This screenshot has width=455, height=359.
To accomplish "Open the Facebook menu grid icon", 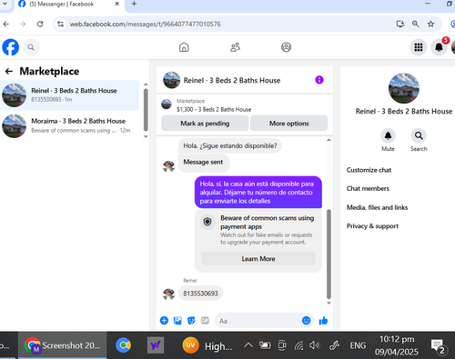I will (419, 47).
